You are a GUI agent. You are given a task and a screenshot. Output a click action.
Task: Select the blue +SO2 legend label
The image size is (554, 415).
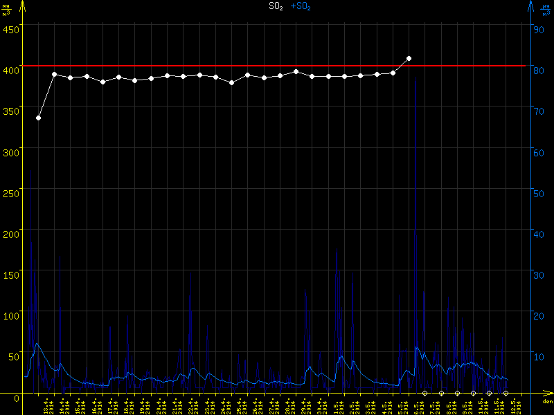point(301,6)
